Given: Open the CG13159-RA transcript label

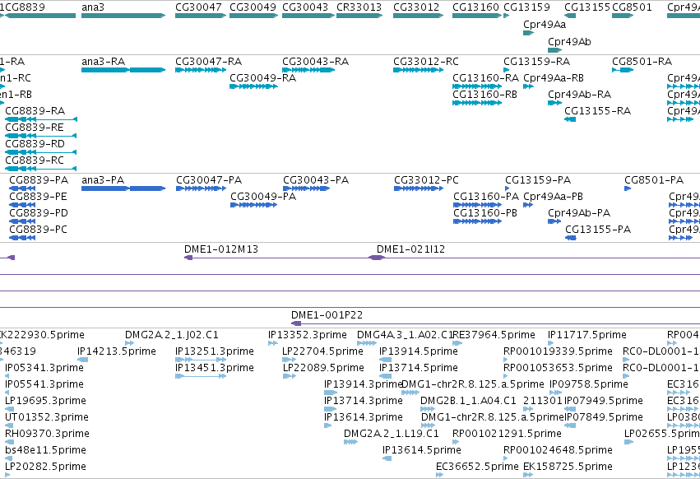Looking at the screenshot, I should pyautogui.click(x=536, y=62).
